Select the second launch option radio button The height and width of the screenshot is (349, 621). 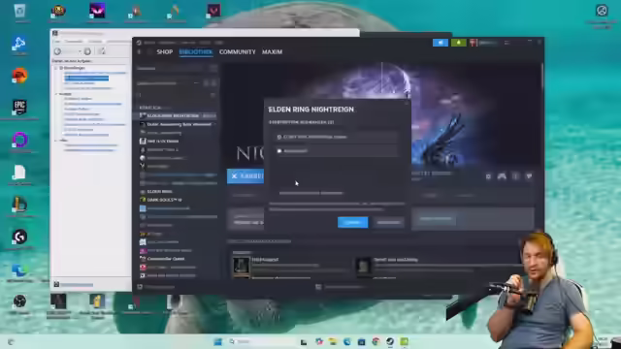point(279,151)
